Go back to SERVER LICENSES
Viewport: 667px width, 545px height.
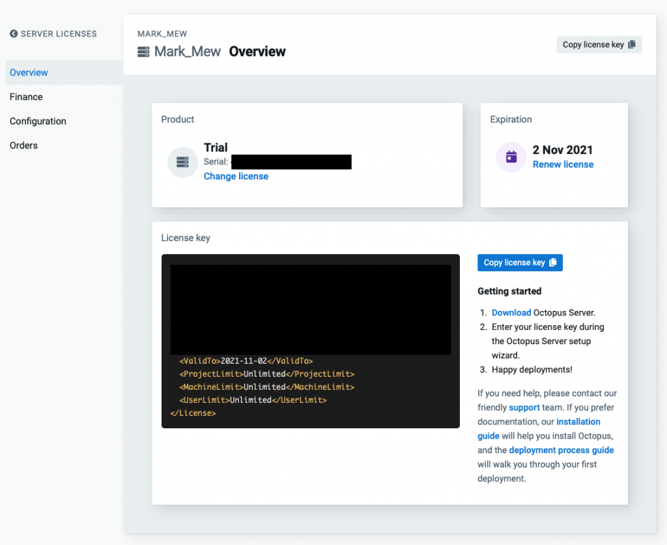[x=53, y=34]
